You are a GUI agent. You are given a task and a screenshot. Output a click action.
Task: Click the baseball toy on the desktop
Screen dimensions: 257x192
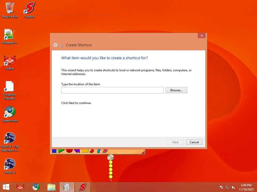pyautogui.click(x=110, y=157)
